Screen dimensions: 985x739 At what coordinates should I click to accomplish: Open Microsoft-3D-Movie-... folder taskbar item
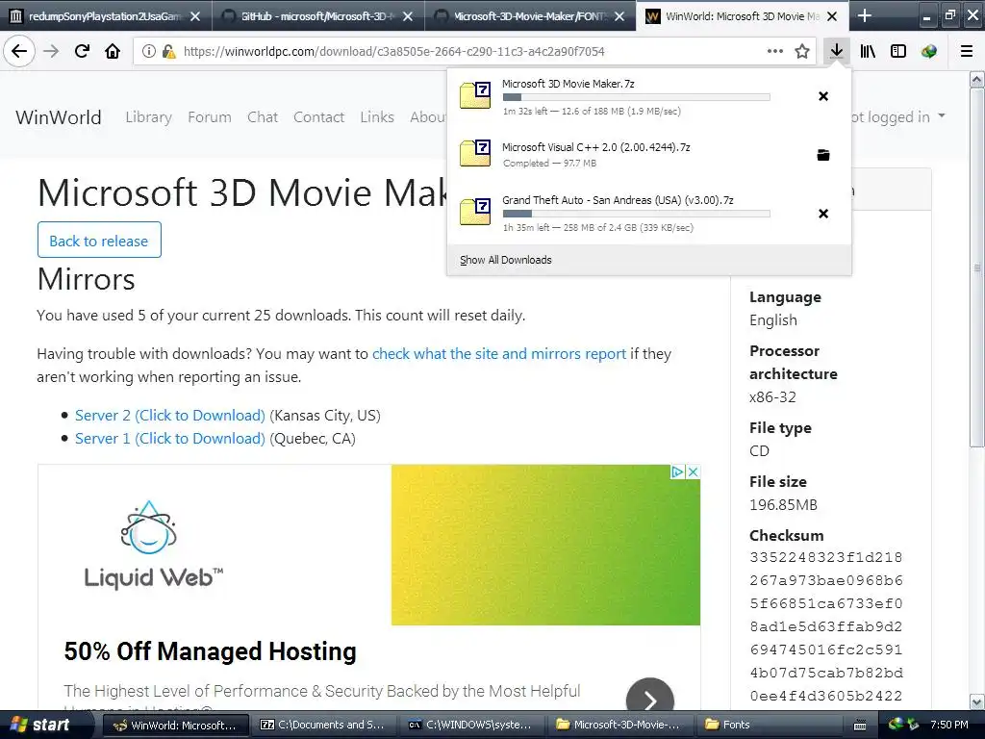[x=620, y=725]
